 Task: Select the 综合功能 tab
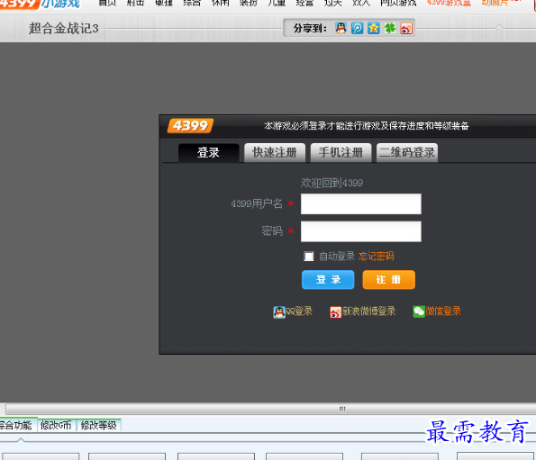(17, 425)
